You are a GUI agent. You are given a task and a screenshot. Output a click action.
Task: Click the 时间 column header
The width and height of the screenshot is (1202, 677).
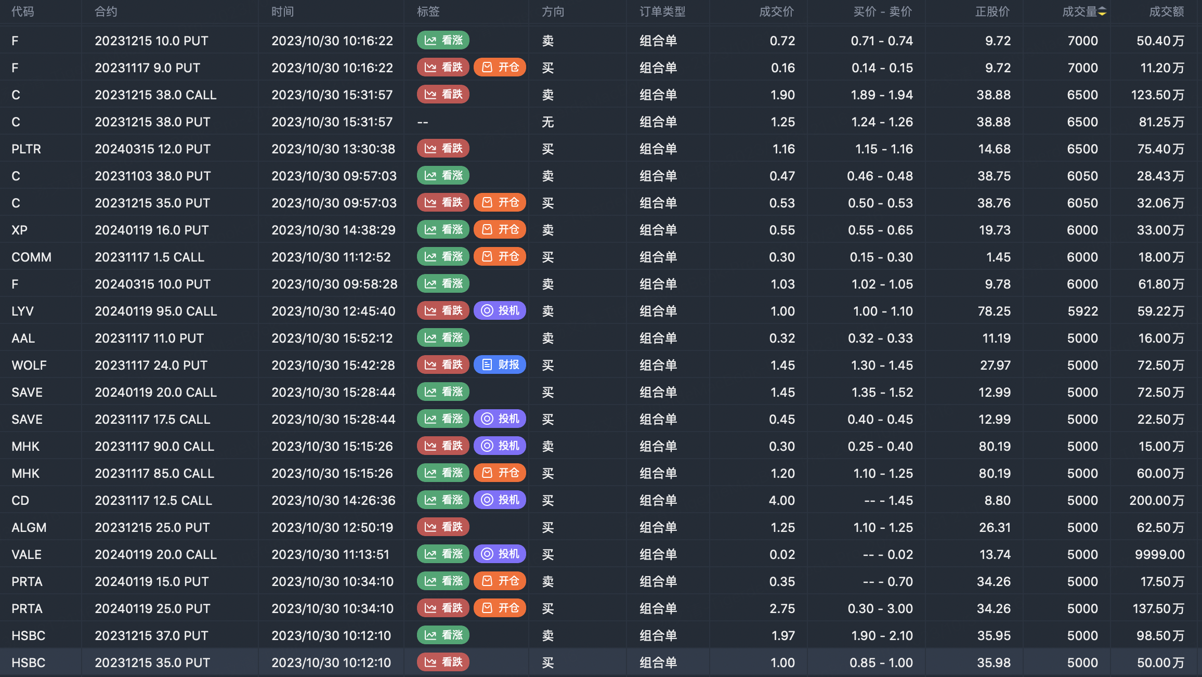click(283, 11)
